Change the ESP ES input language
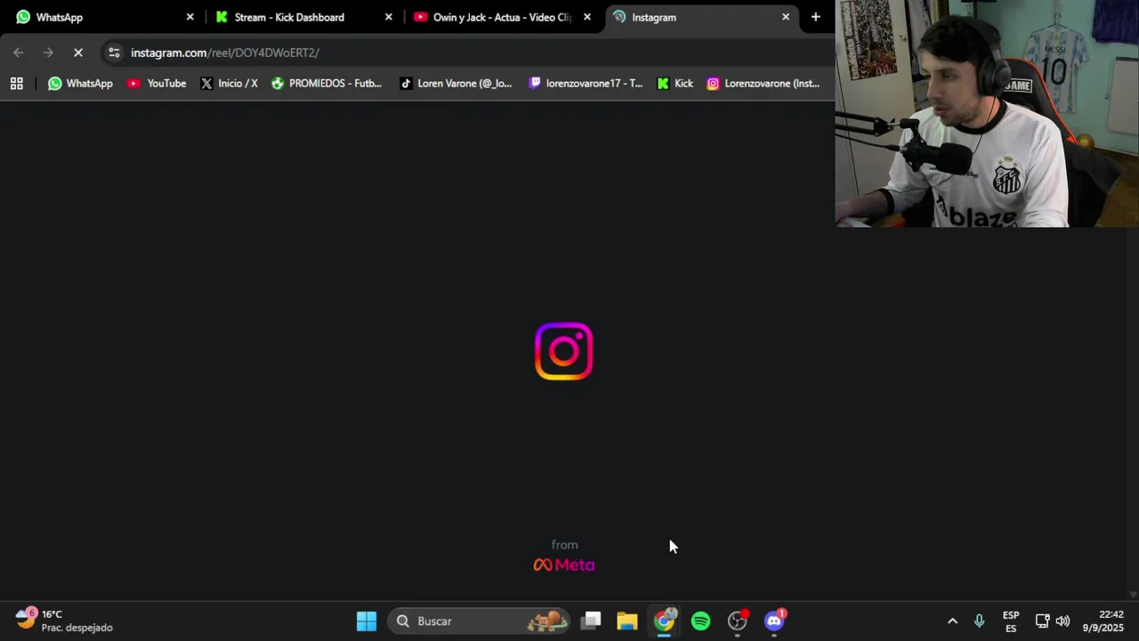Viewport: 1139px width, 641px height. point(1011,621)
